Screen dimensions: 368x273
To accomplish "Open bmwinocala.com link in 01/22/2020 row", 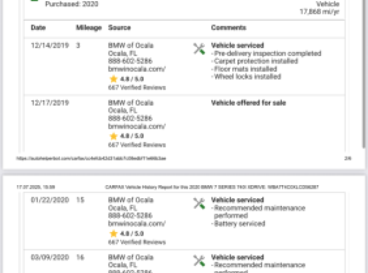I will tap(137, 224).
